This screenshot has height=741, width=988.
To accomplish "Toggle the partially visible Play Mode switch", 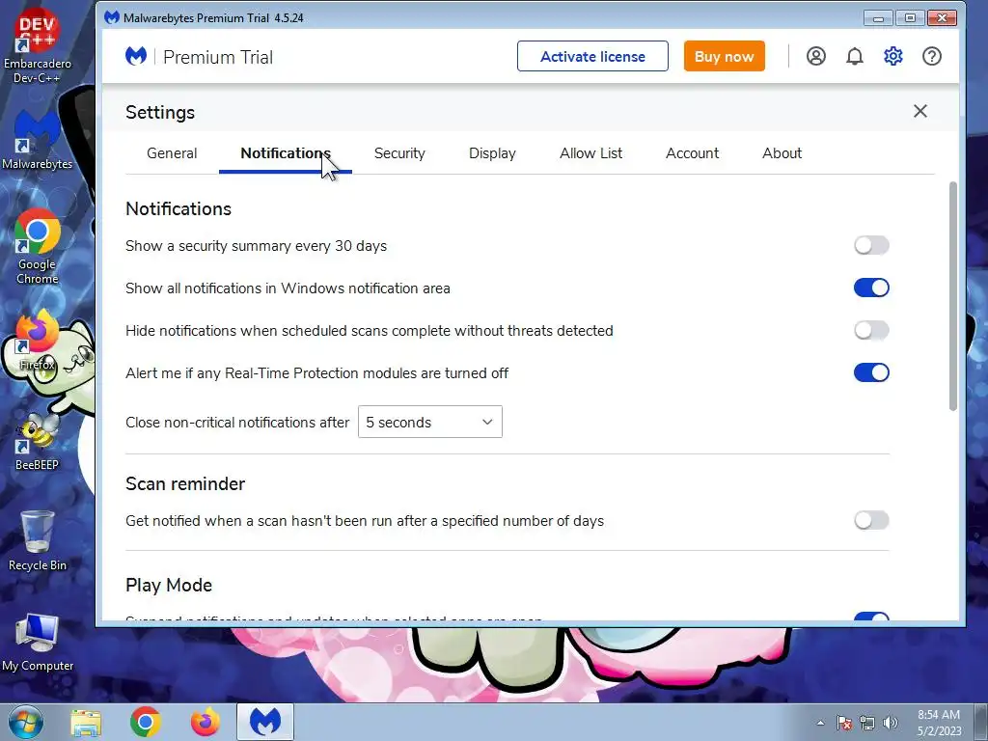I will pyautogui.click(x=871, y=617).
